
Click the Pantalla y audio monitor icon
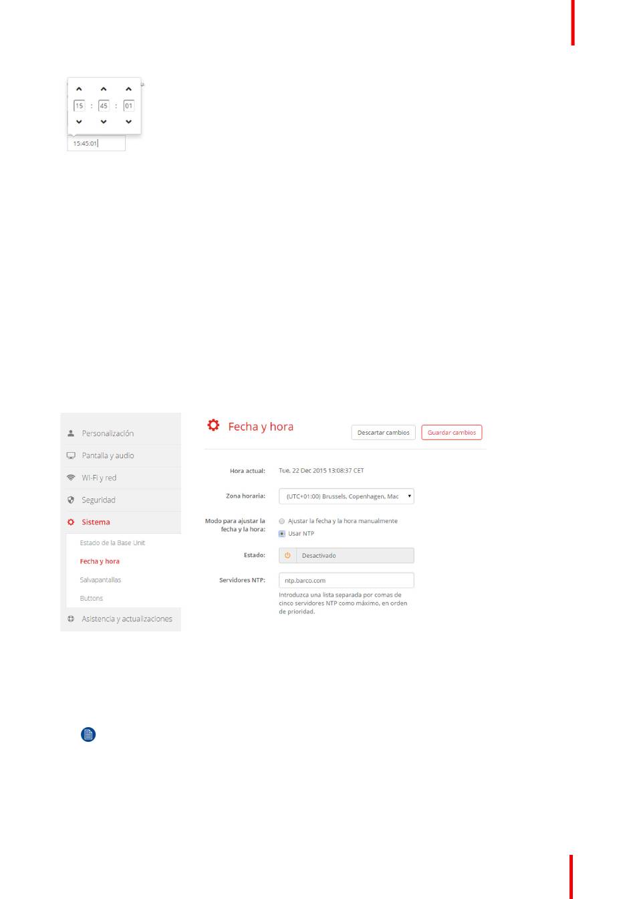(x=71, y=456)
